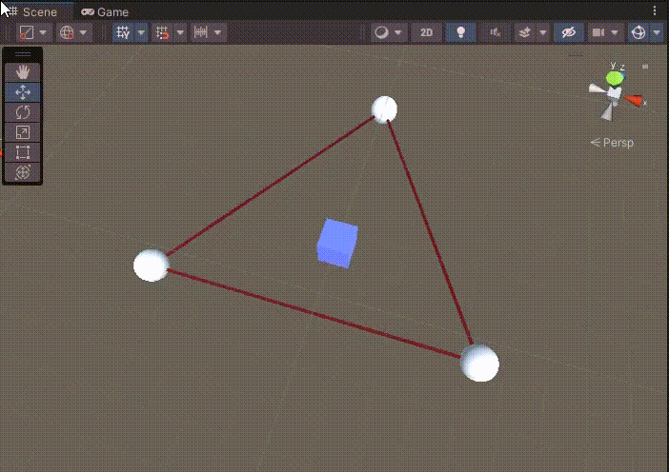Toggle scene audio speaker
The width and height of the screenshot is (669, 472).
[x=496, y=32]
